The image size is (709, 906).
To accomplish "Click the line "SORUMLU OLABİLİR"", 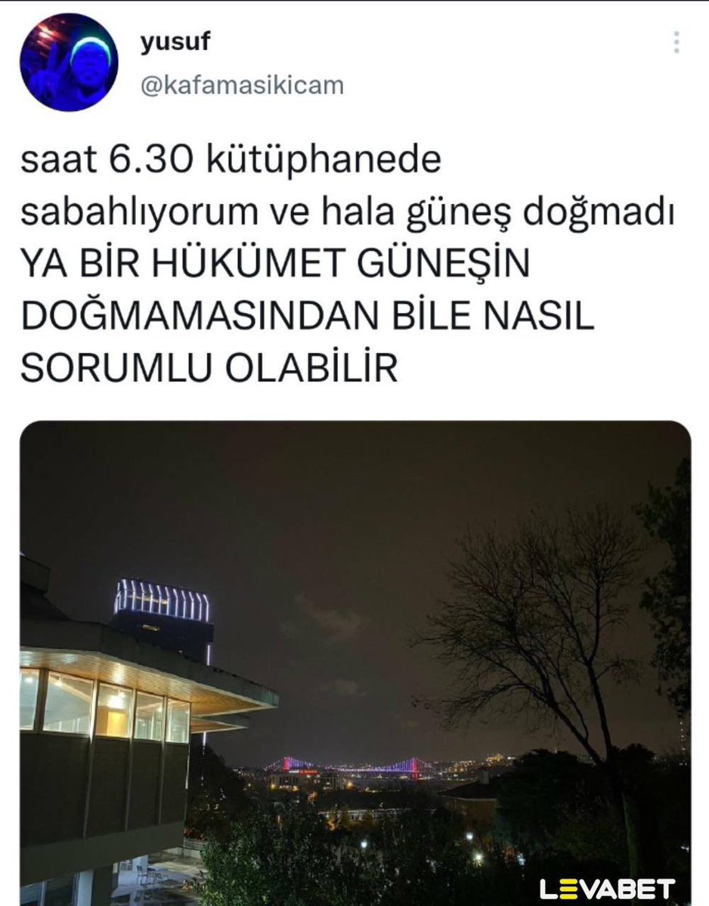I will pos(209,367).
